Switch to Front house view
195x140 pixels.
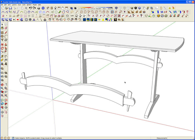pyautogui.click(x=55, y=8)
